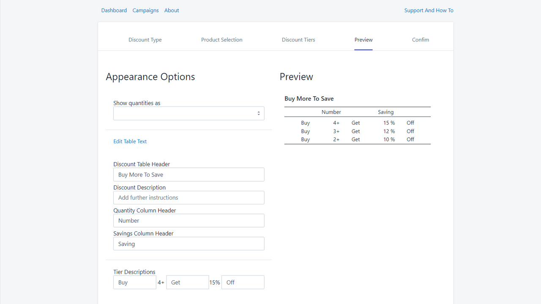Click the Discount Table Header input
Screen dimensions: 541x304
pos(189,174)
